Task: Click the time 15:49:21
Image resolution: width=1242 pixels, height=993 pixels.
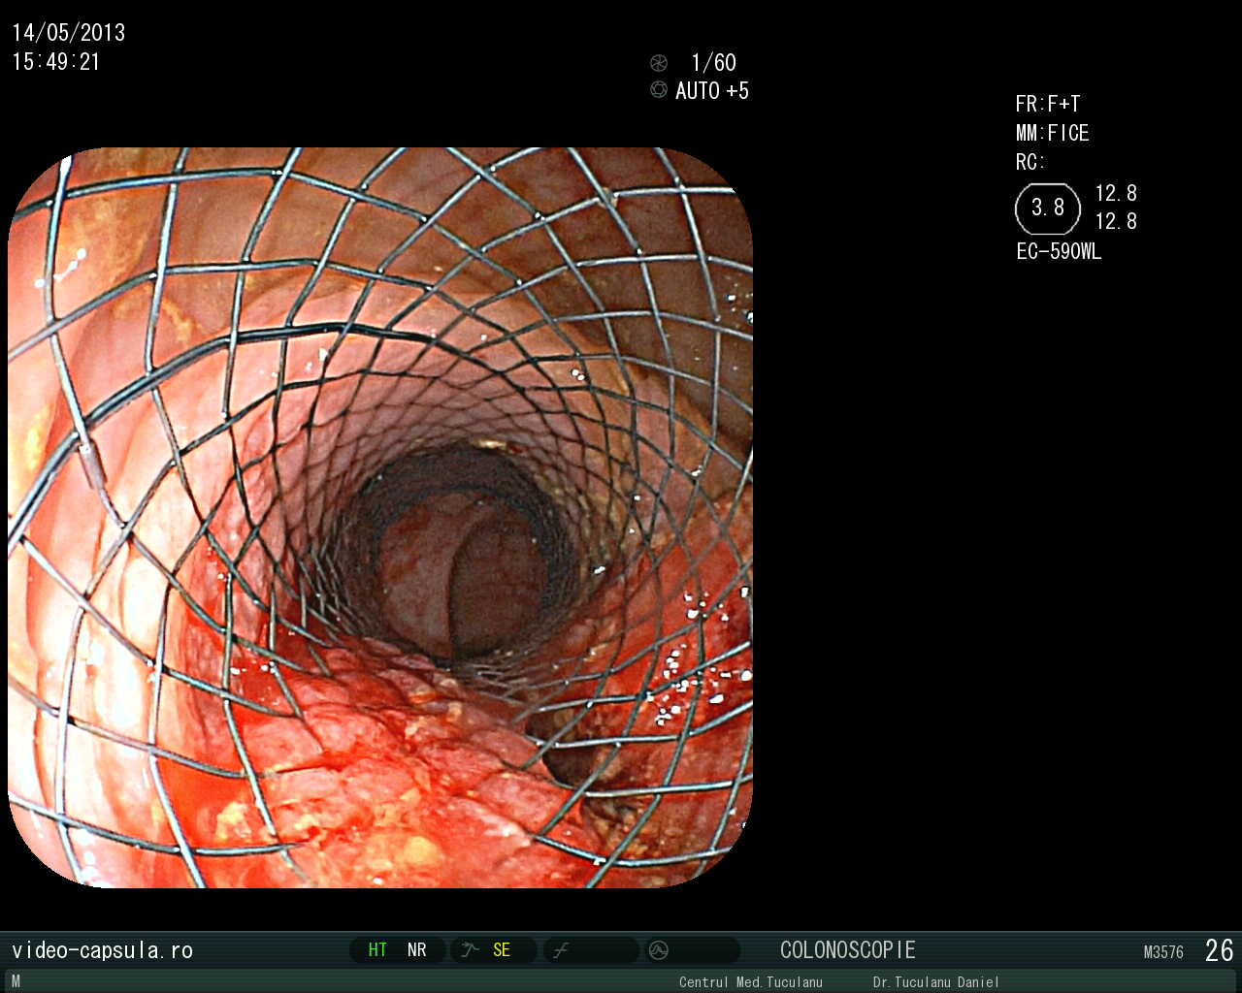Action: coord(56,62)
